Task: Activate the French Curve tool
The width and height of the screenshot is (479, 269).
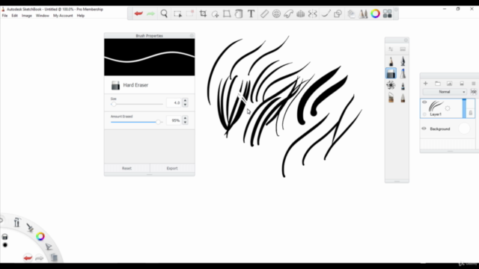Action: [288, 13]
